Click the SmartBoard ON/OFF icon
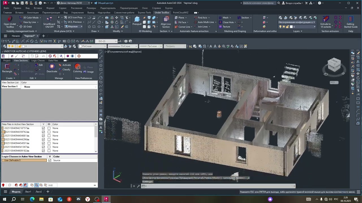The image size is (362, 203). (49, 22)
